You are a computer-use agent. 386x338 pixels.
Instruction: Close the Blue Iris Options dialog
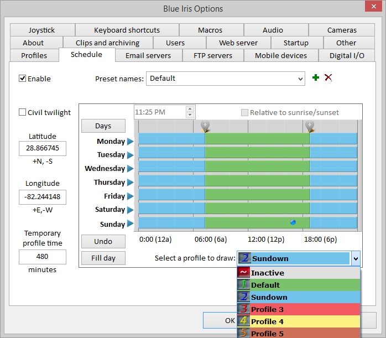coord(373,6)
